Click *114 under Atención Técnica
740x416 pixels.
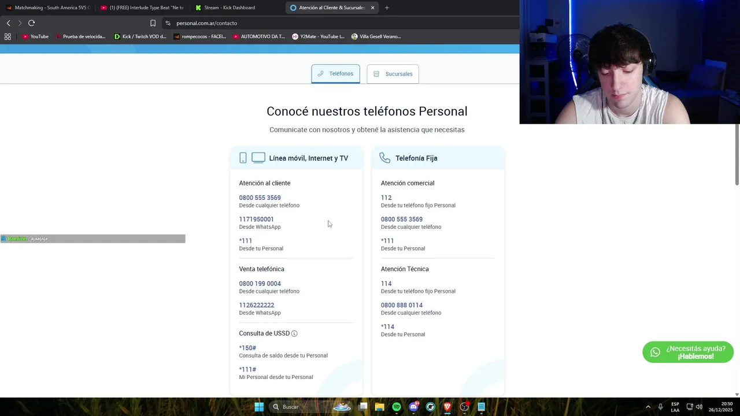coord(387,326)
